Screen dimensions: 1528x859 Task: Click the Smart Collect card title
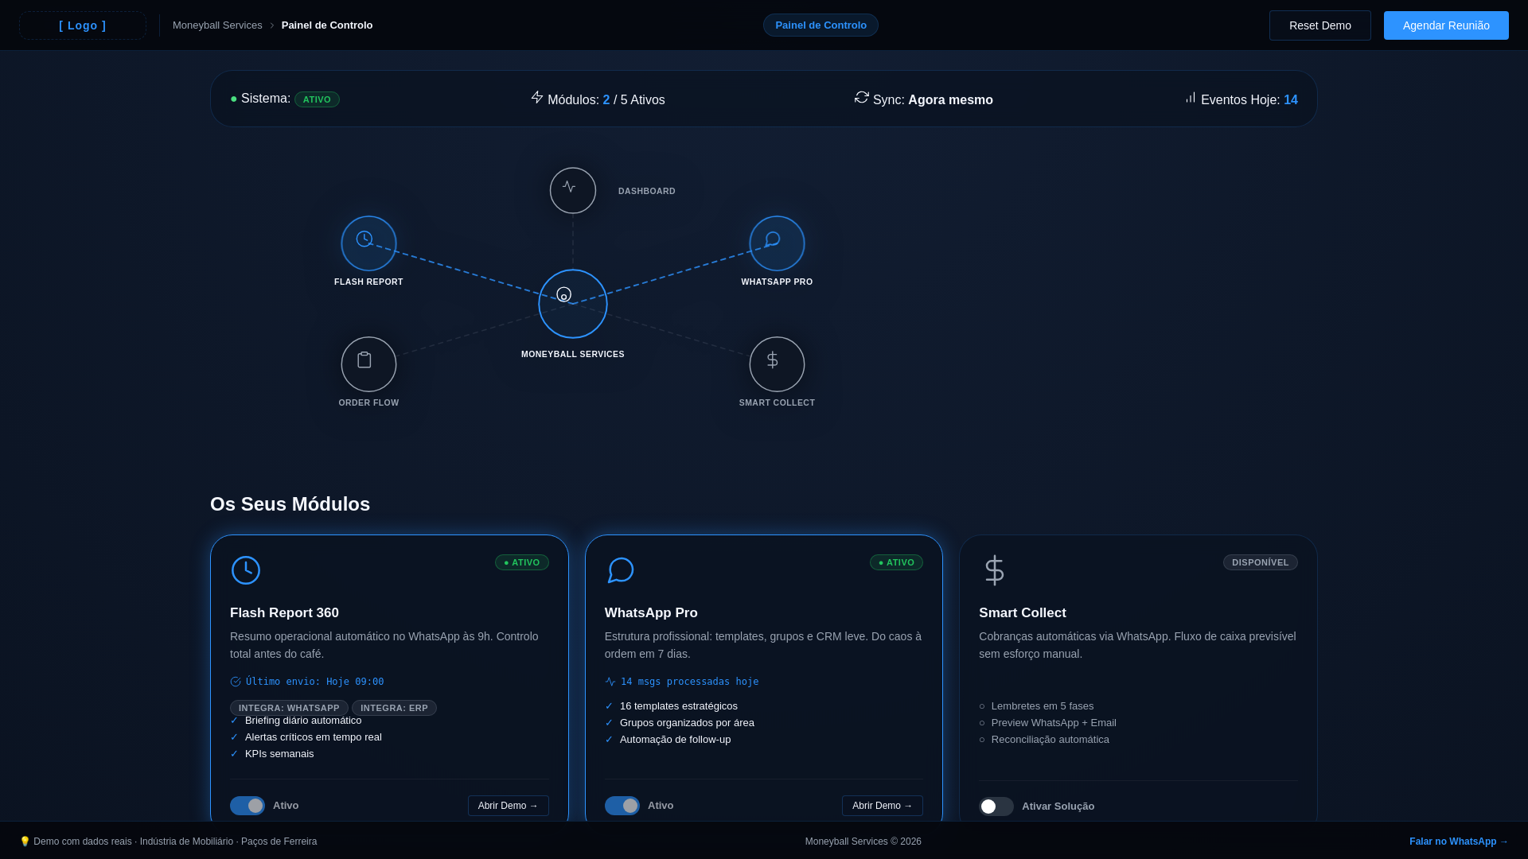pos(1023,612)
